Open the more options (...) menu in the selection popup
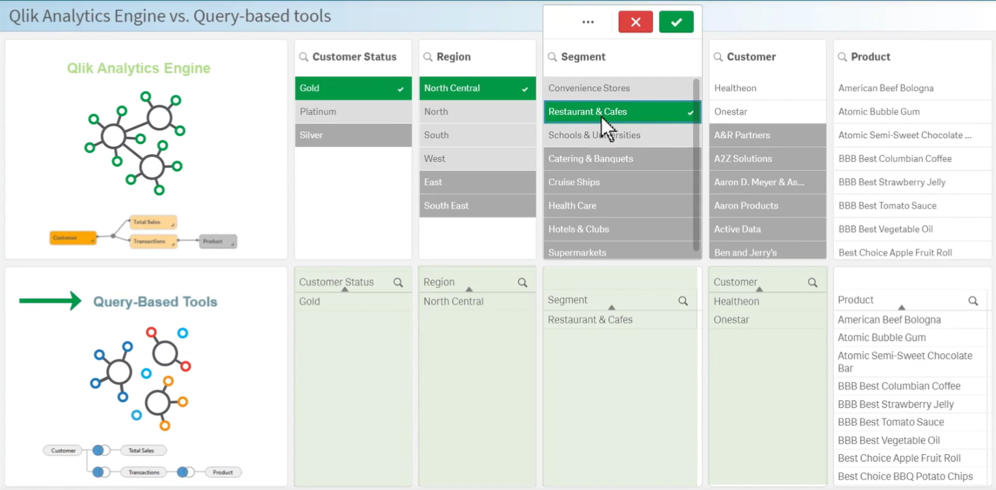This screenshot has height=490, width=996. coord(587,21)
